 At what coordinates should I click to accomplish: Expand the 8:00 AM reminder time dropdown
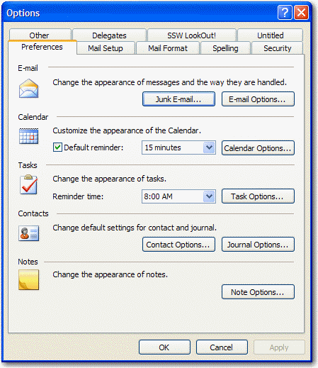209,196
